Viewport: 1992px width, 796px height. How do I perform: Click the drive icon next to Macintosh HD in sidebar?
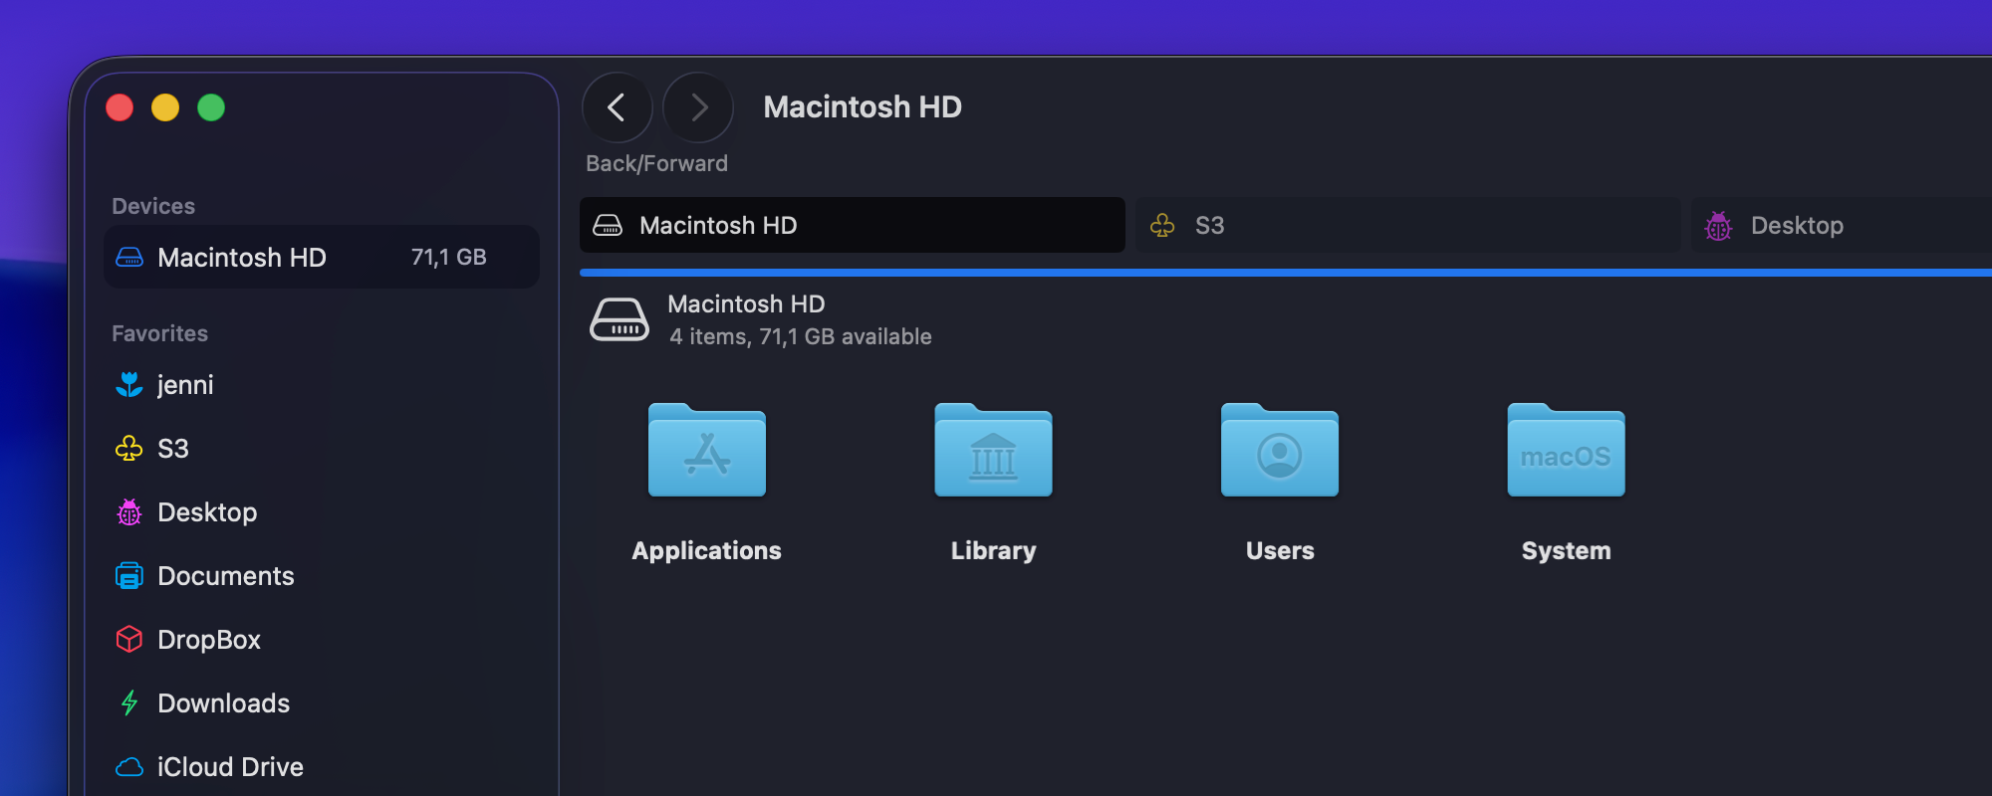point(129,257)
